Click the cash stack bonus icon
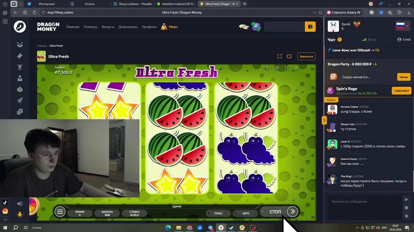This screenshot has width=414, height=232. [244, 27]
